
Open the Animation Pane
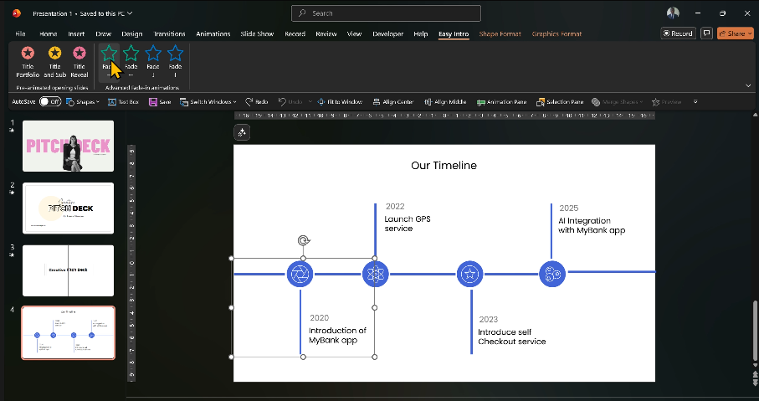click(x=501, y=101)
